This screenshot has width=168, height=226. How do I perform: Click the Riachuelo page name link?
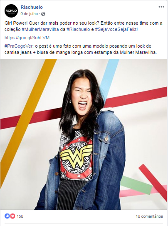pos(32,7)
